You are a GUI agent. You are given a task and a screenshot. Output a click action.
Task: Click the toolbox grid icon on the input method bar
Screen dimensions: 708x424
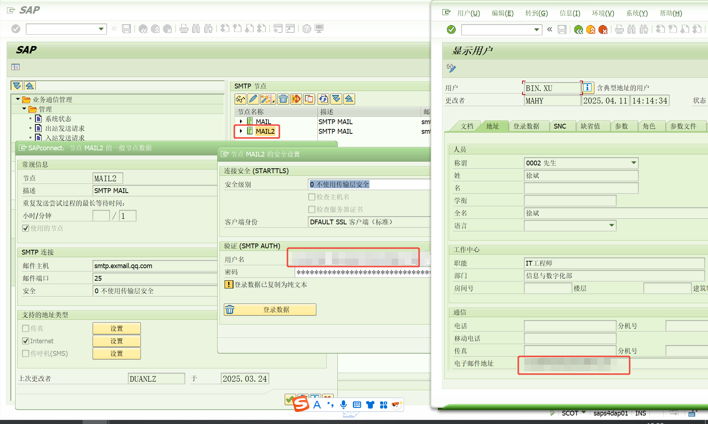tap(383, 405)
